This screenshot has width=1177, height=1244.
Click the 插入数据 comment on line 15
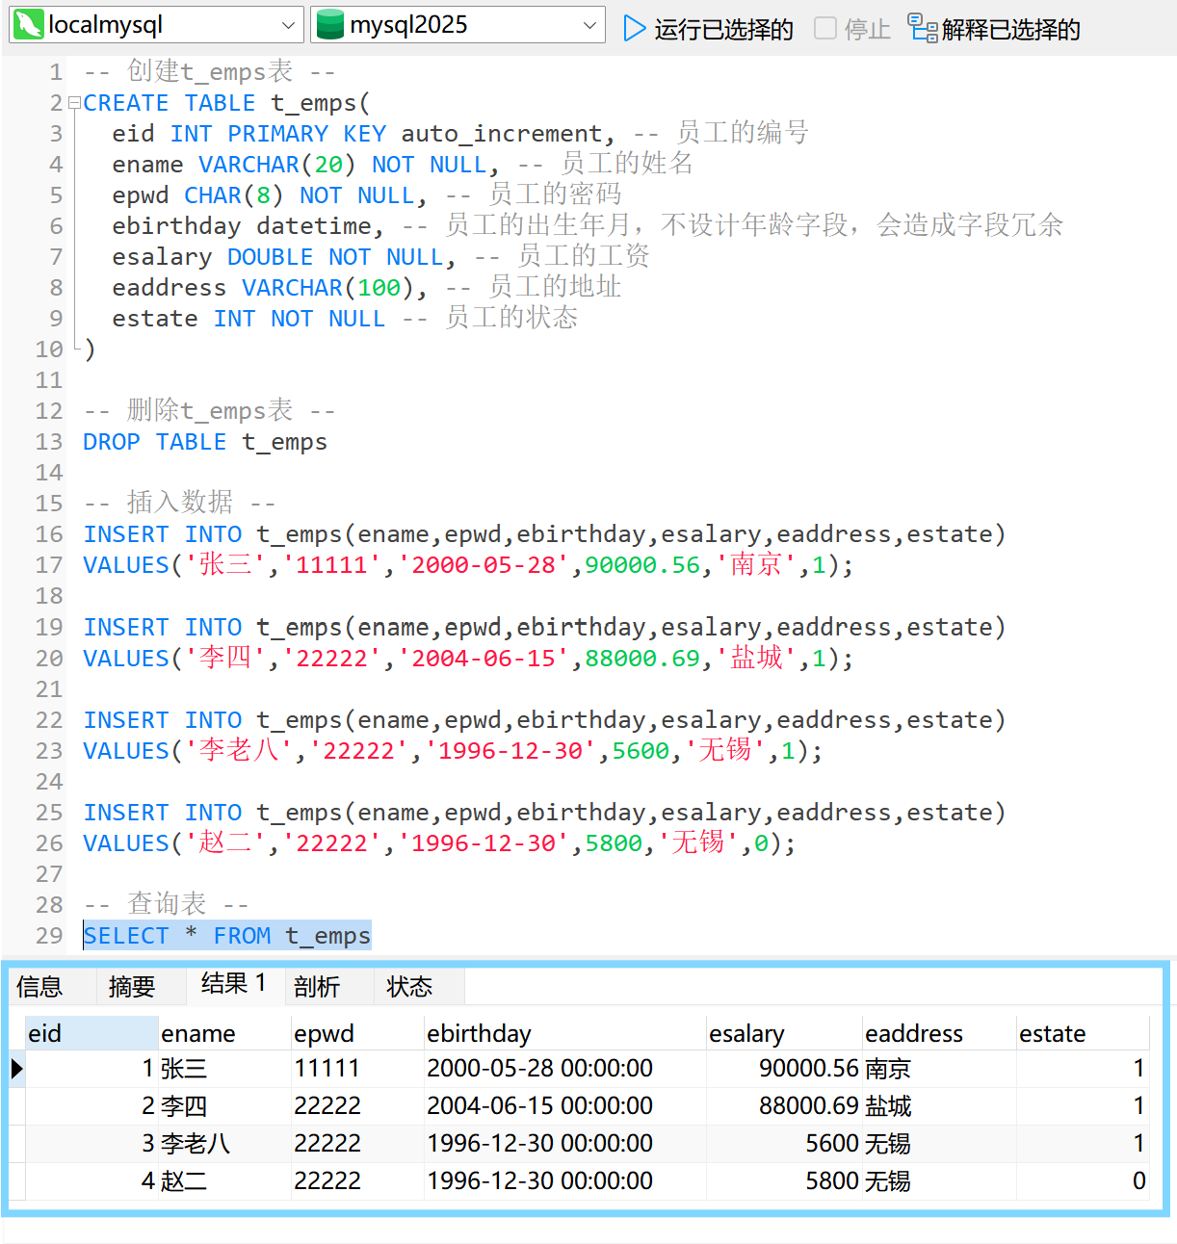(x=180, y=504)
